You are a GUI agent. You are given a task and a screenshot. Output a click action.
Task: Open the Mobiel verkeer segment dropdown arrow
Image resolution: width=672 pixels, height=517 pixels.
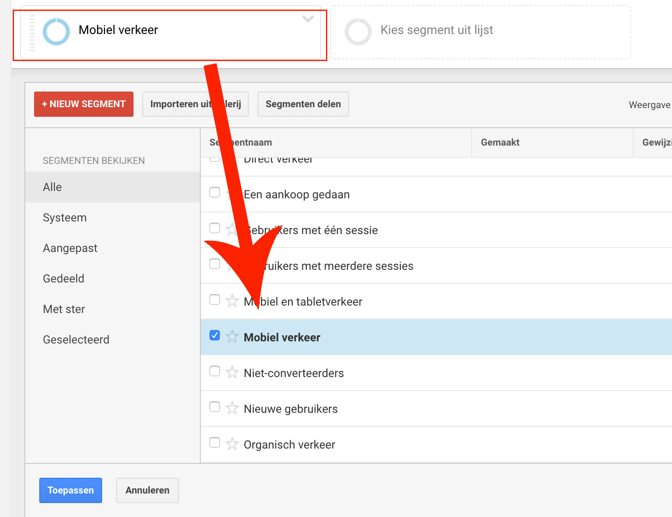click(308, 19)
